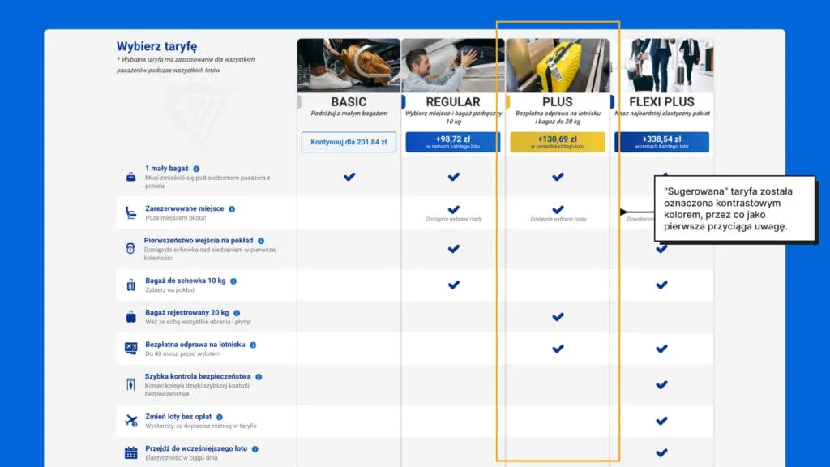
Task: Open info icon for 'Bezpłatna odprawa na lotnisku'
Action: [253, 345]
